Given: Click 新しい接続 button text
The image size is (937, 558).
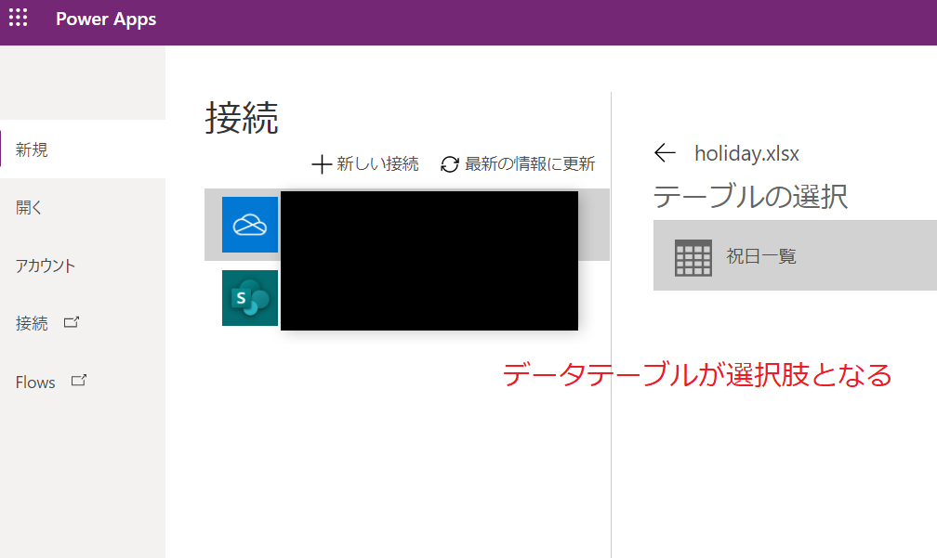Looking at the screenshot, I should tap(377, 163).
